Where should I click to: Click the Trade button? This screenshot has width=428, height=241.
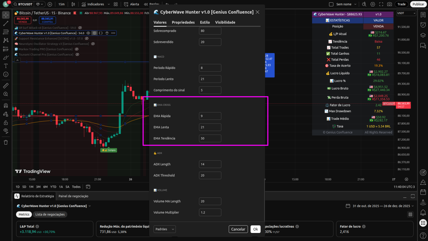[x=401, y=4]
